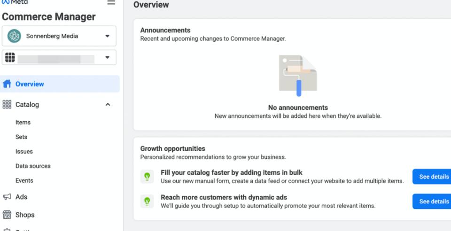Click the 'No announcements' message
The width and height of the screenshot is (451, 231).
[298, 108]
